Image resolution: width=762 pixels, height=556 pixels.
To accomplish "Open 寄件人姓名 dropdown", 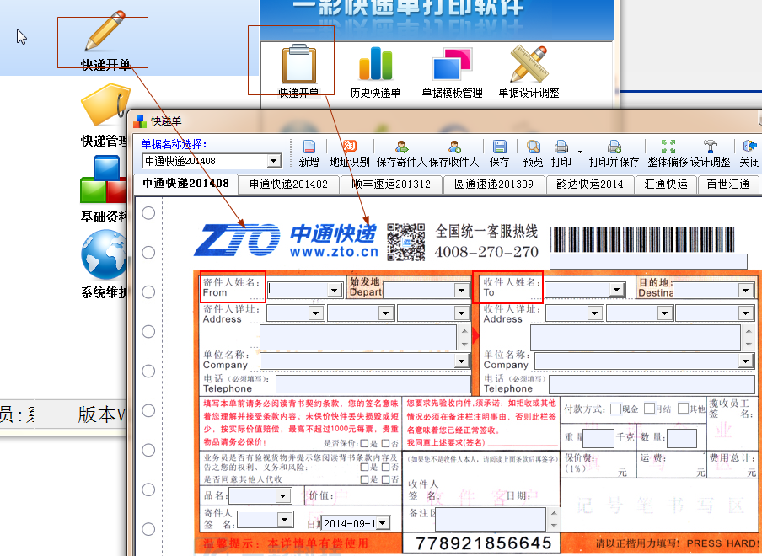I will (x=335, y=291).
